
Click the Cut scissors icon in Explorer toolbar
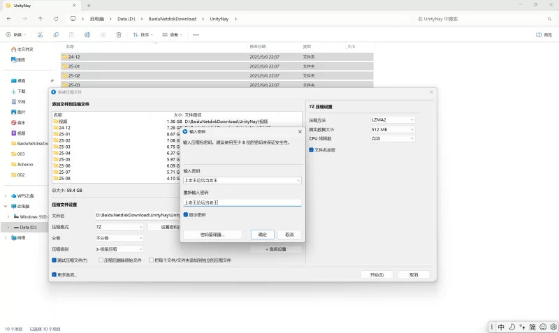click(40, 34)
